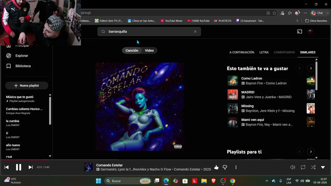Collapse the player page with down arrow
331x186 pixels.
tap(323, 167)
